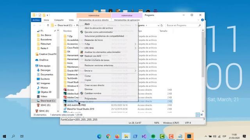Click Disco local (C:) in address breadcrumb

65,25
